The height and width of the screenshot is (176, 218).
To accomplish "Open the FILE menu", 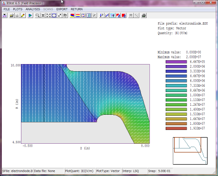I will (7, 9).
